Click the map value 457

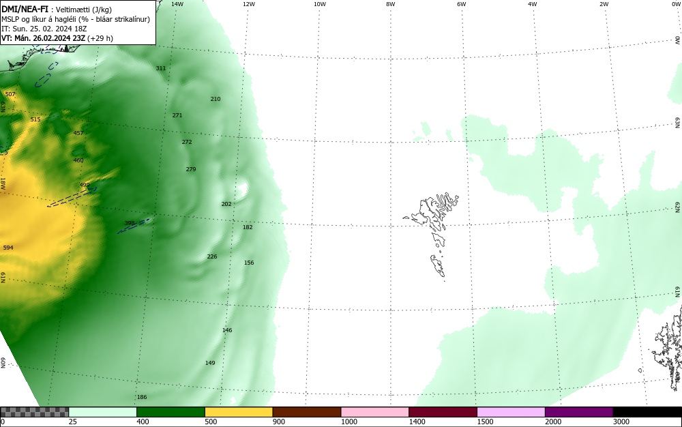pos(78,134)
